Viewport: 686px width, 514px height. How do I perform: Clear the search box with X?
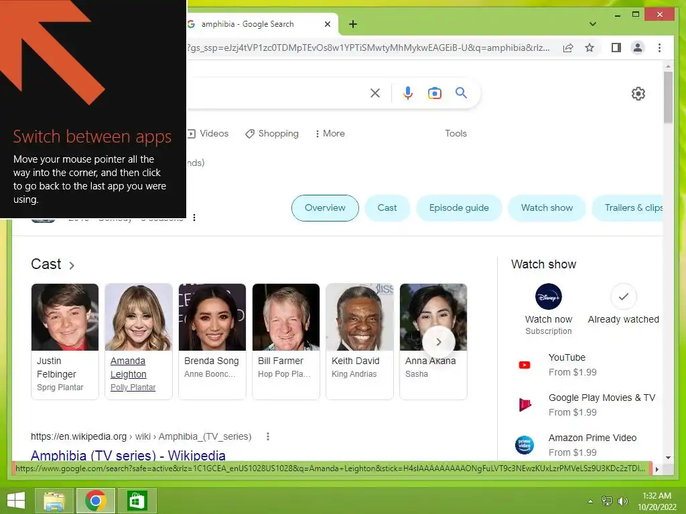tap(375, 93)
